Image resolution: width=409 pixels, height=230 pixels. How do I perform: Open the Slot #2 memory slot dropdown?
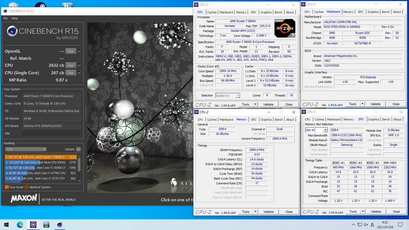click(316, 130)
